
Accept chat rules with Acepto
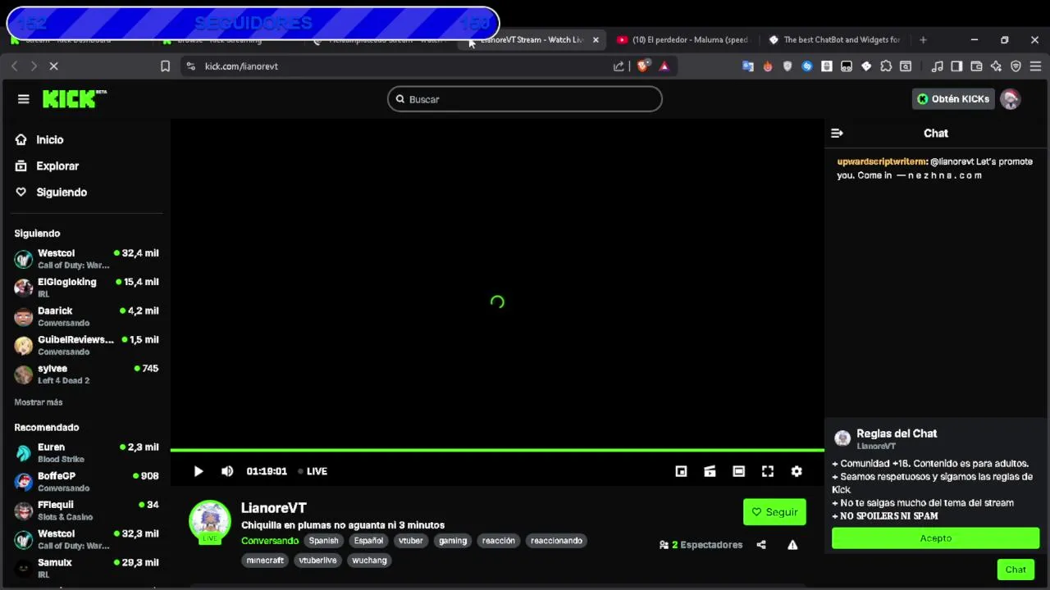(x=935, y=538)
